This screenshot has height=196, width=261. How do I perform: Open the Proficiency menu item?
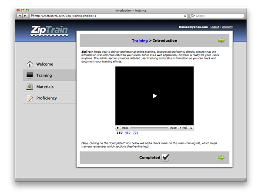pyautogui.click(x=50, y=98)
